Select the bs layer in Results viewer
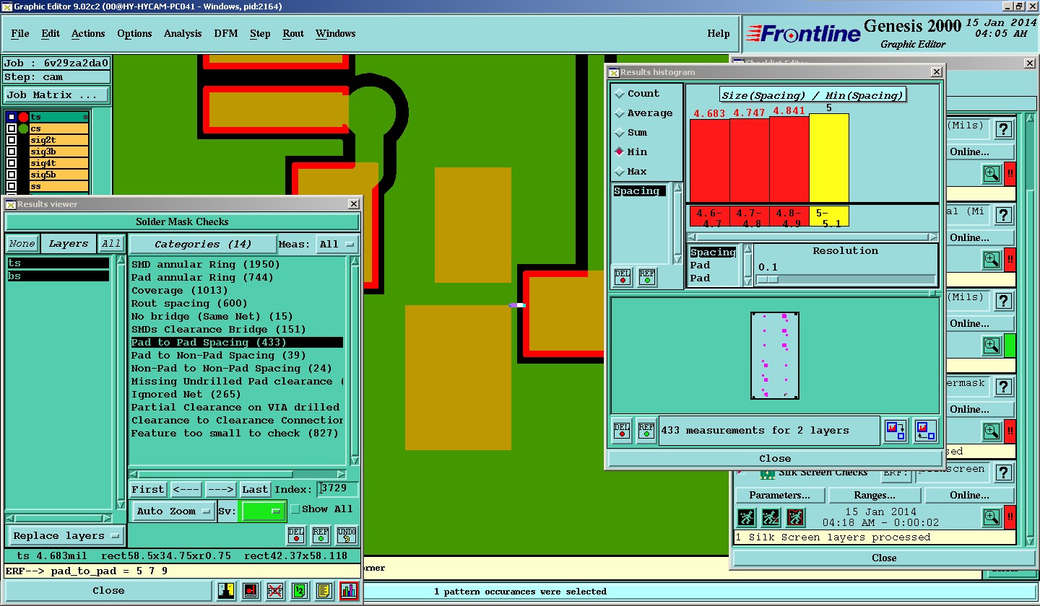 click(x=58, y=276)
